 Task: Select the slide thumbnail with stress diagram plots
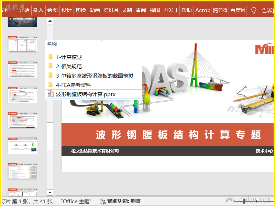coord(22,146)
